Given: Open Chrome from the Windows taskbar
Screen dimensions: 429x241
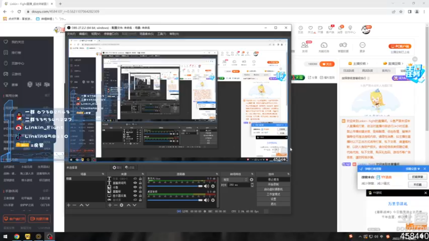Looking at the screenshot, I should click(17, 236).
